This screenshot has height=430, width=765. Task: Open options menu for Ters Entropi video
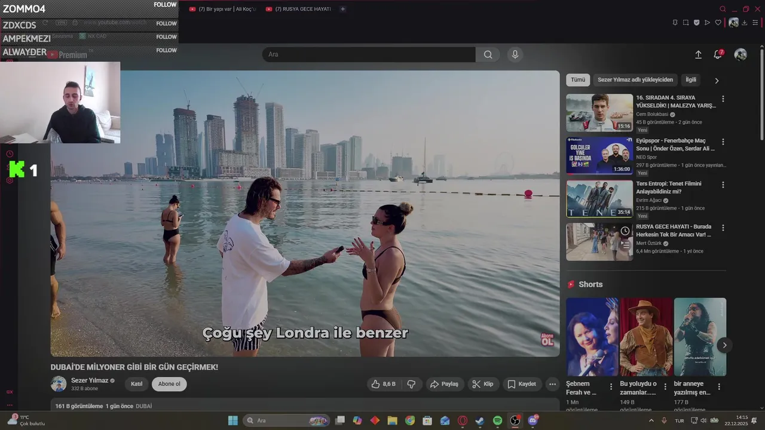723,185
